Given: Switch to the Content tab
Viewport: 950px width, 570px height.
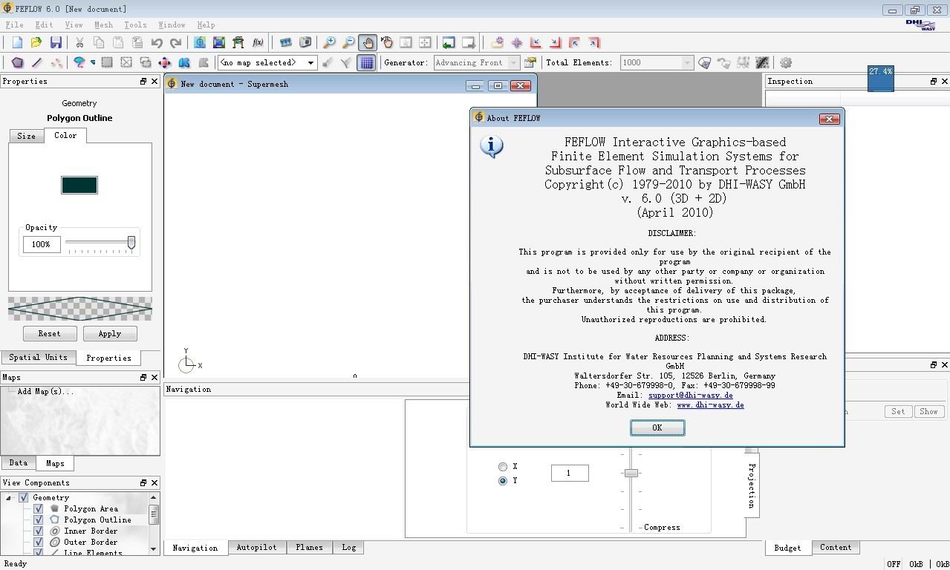Looking at the screenshot, I should pos(836,547).
